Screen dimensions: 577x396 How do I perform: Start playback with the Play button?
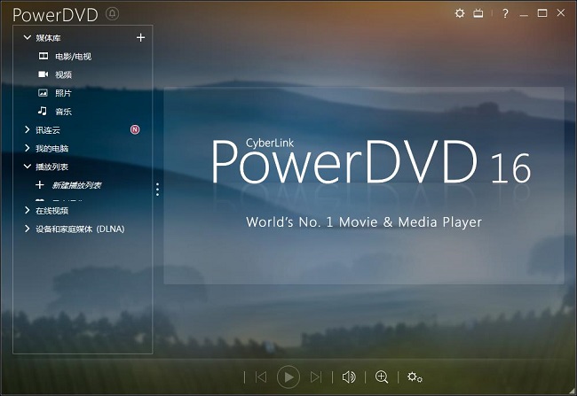tap(288, 377)
